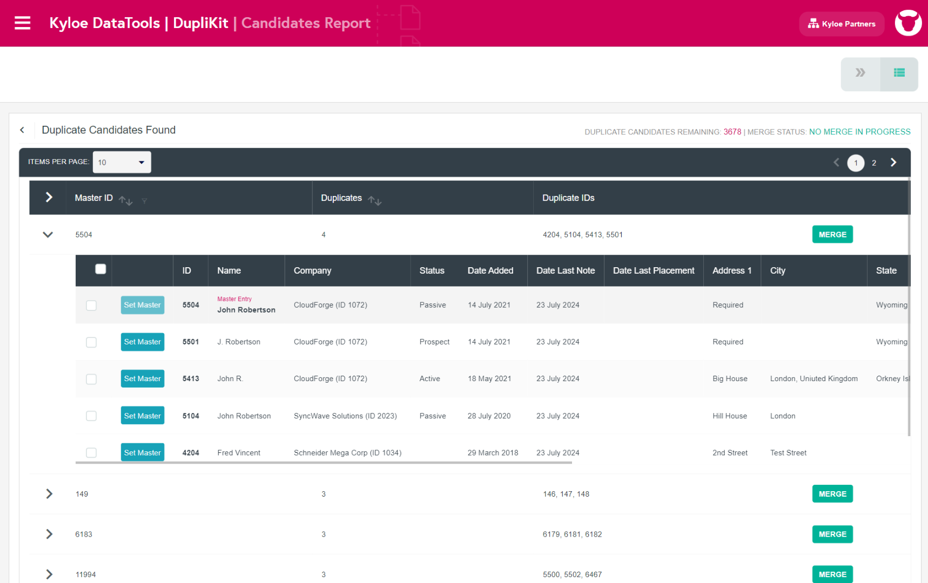Sort by Master ID column arrows
This screenshot has width=928, height=583.
(x=125, y=201)
